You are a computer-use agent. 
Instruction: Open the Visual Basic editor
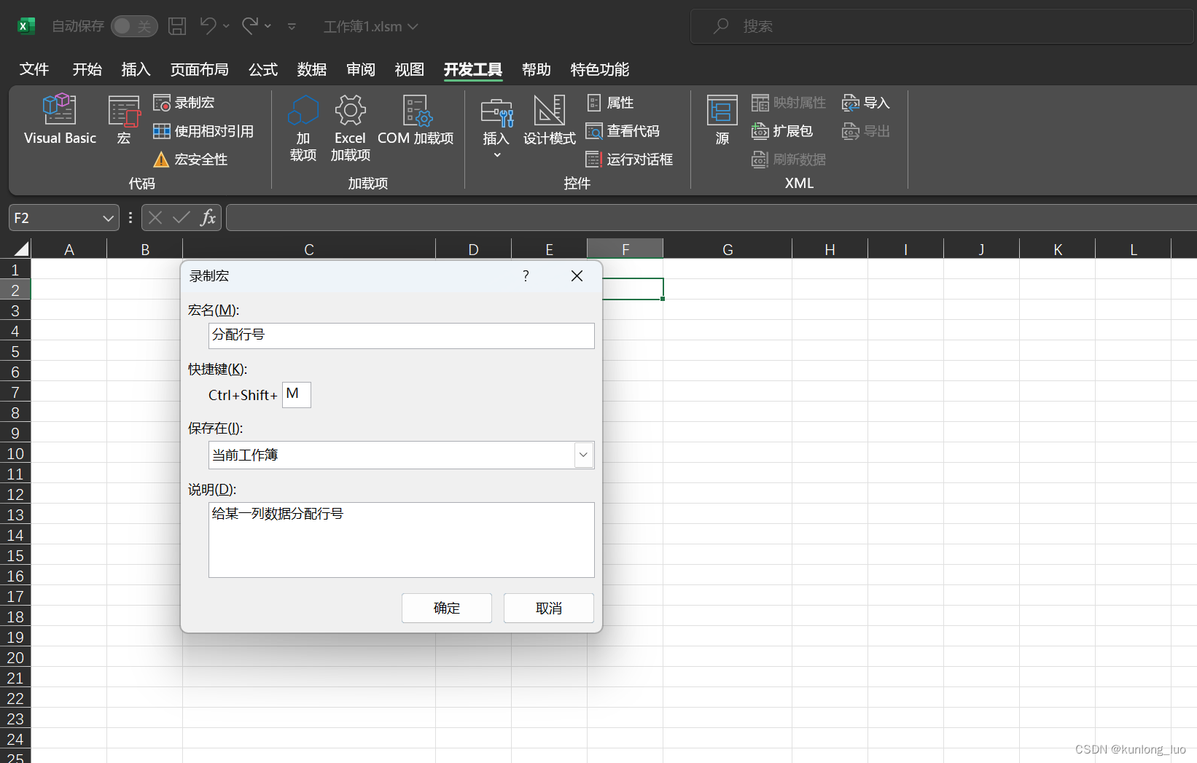pos(60,120)
